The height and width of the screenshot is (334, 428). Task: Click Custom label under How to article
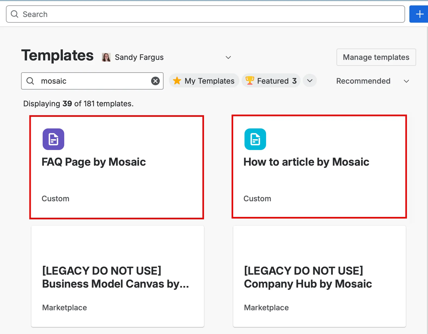[257, 199]
